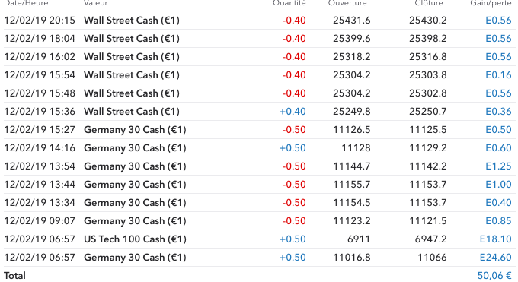Click the Total row label
The height and width of the screenshot is (282, 518).
click(x=14, y=275)
